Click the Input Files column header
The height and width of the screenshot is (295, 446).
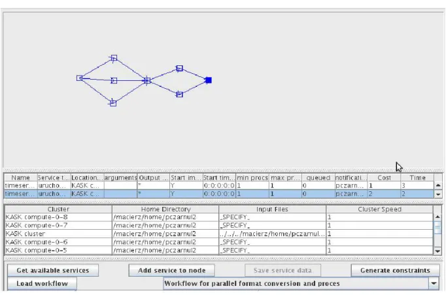(272, 210)
